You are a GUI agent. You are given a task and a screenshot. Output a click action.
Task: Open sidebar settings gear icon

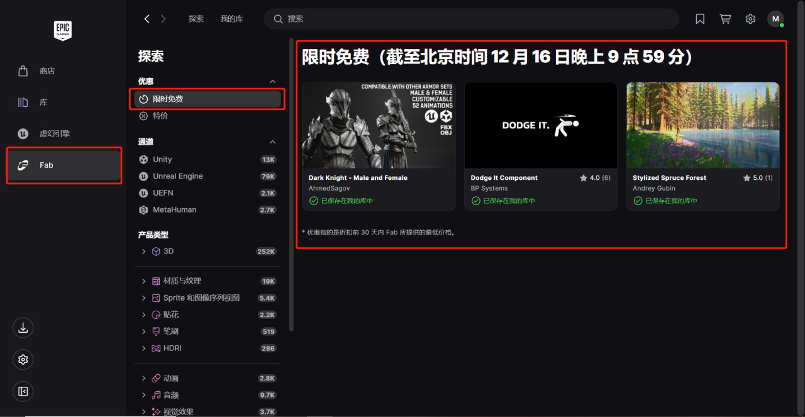click(23, 360)
